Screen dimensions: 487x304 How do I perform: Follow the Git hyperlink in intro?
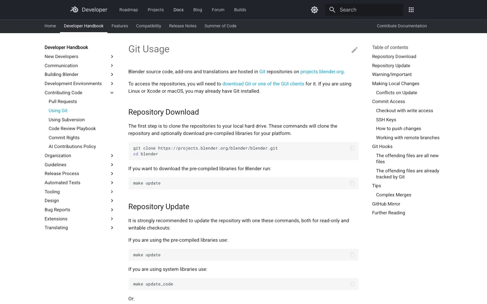click(x=262, y=72)
